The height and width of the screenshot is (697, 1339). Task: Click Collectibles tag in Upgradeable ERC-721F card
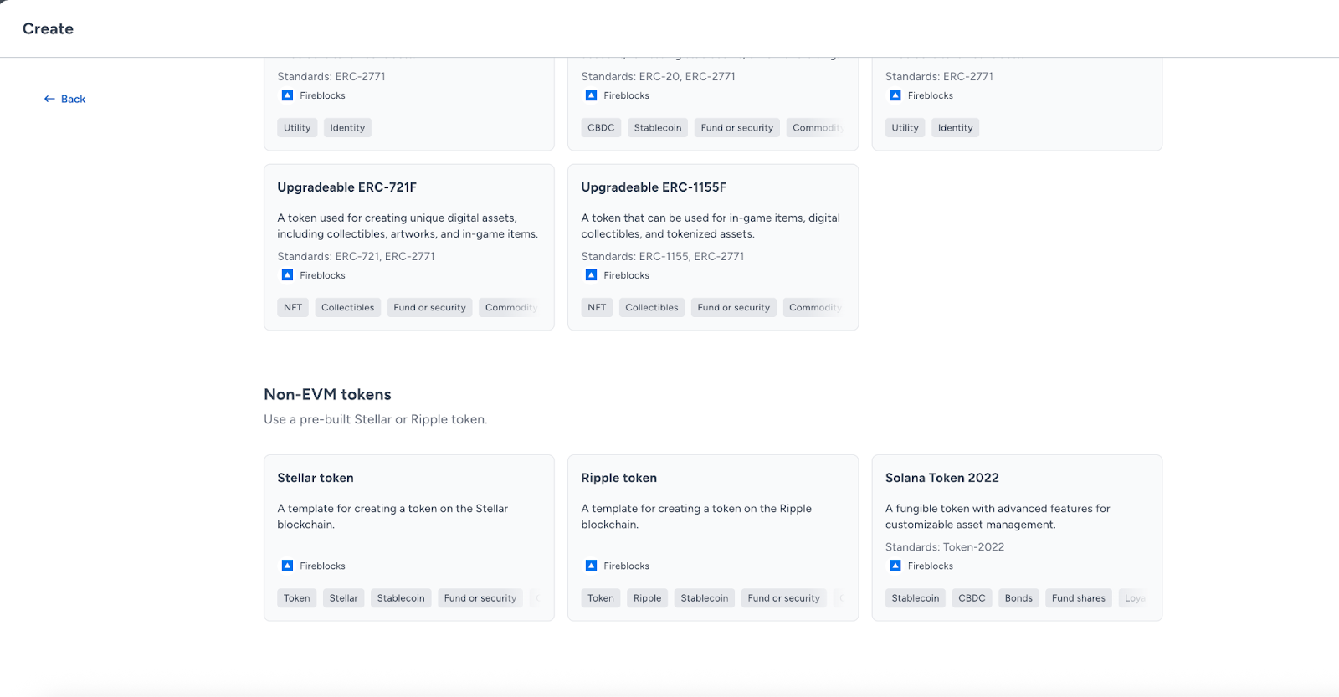click(x=348, y=307)
